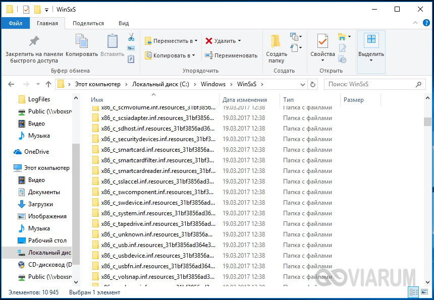Image resolution: width=434 pixels, height=300 pixels.
Task: Open the address bar history dropdown
Action: 302,85
